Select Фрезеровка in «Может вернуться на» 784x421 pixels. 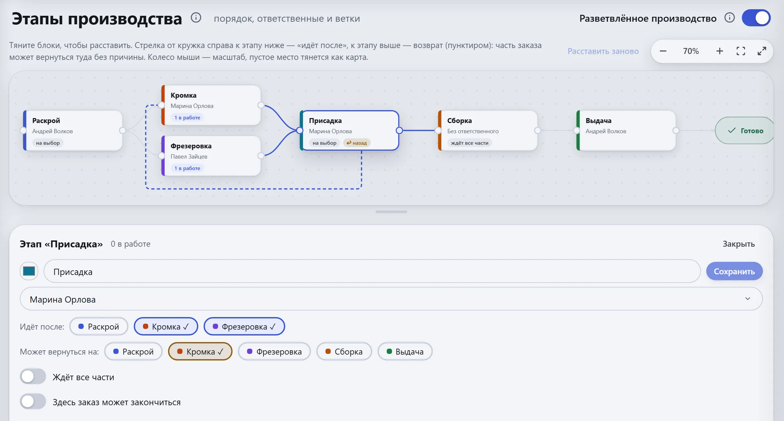coord(274,351)
